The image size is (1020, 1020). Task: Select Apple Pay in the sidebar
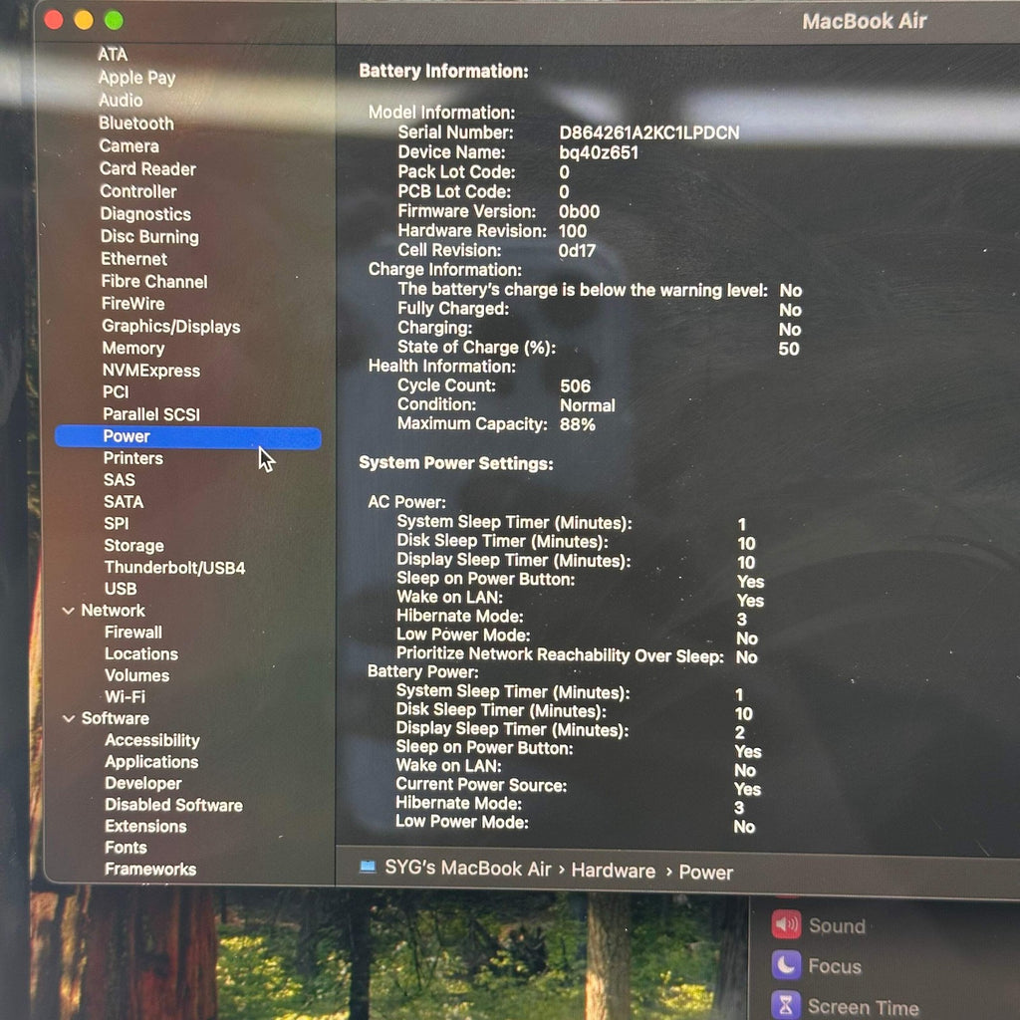tap(136, 78)
